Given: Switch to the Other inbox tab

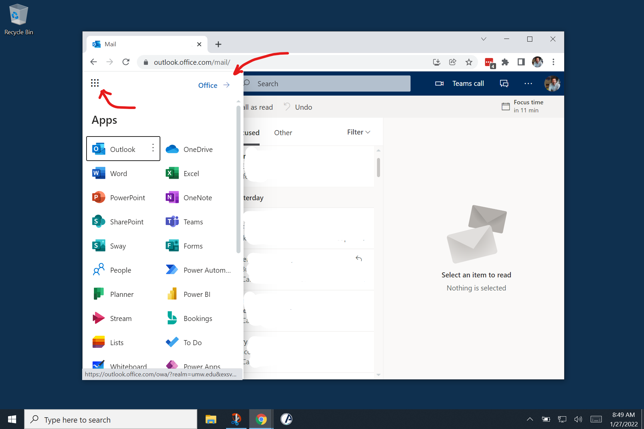Looking at the screenshot, I should [x=283, y=133].
